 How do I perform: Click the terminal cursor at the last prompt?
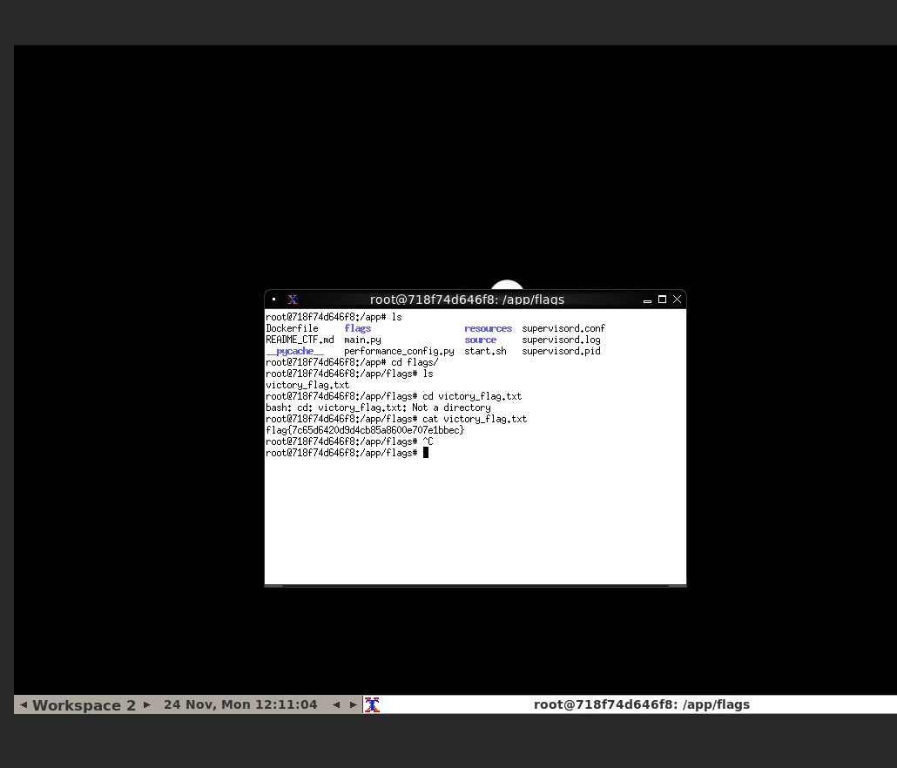click(426, 453)
